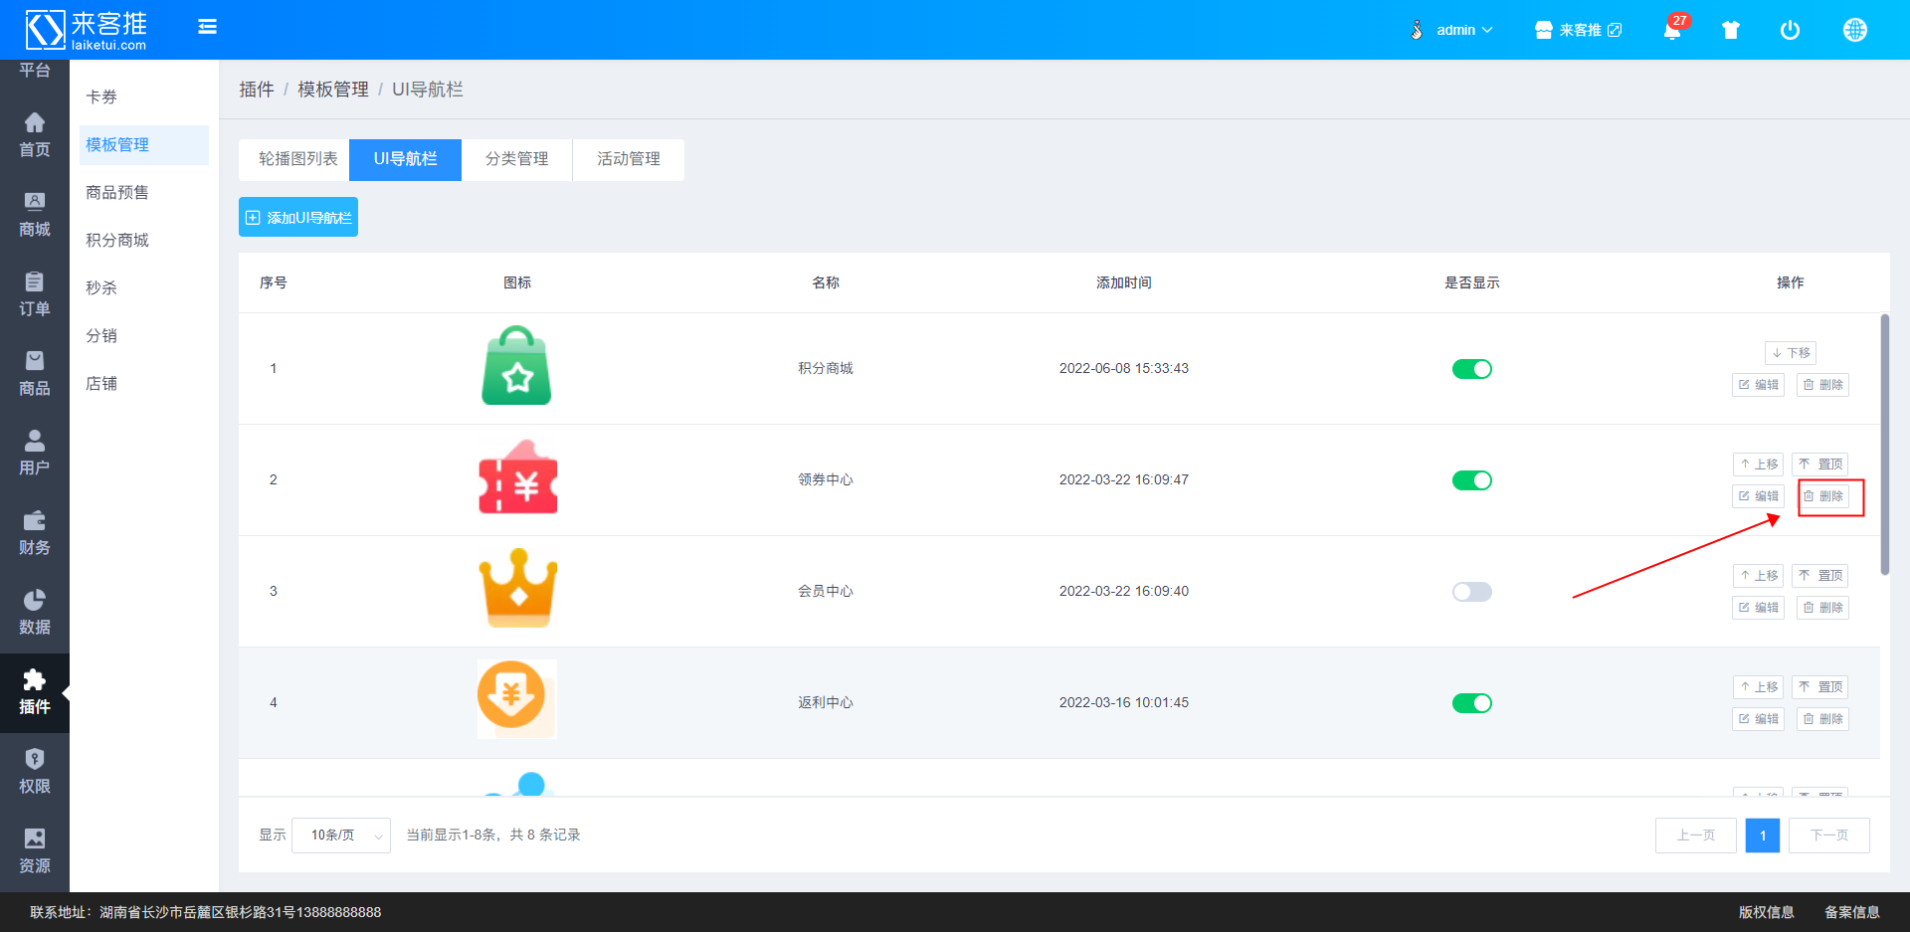Delete the 积分商城 row

pos(1822,385)
